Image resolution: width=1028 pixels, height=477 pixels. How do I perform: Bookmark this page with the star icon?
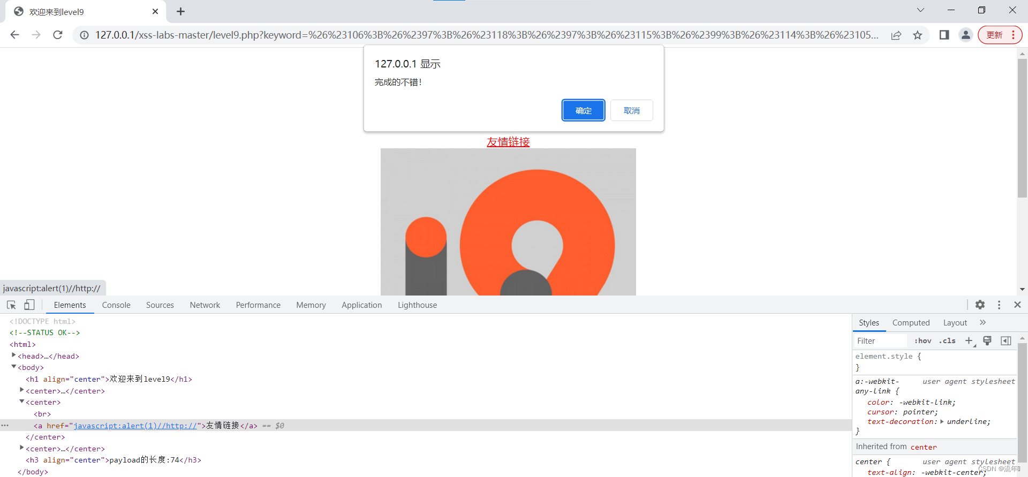pos(918,35)
